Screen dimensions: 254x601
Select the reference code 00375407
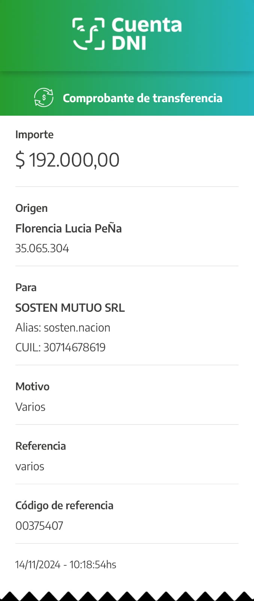point(39,525)
